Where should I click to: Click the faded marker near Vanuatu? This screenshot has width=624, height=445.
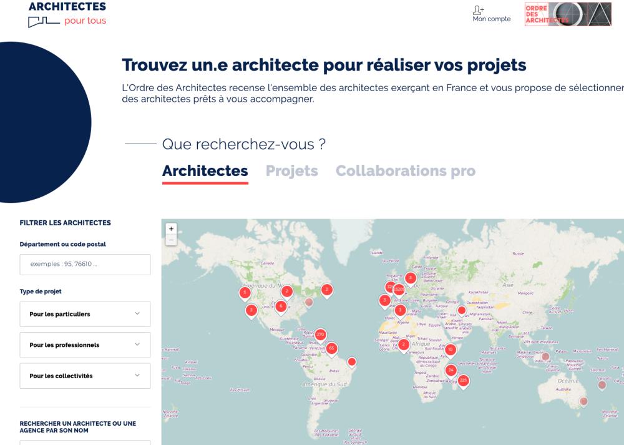[602, 385]
